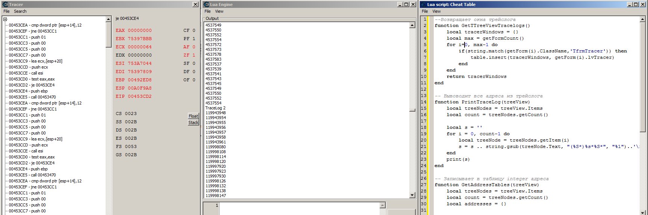Screen dimensions: 648x215
Task: Click the 'TraceLog 2' line in output
Action: click(215, 108)
